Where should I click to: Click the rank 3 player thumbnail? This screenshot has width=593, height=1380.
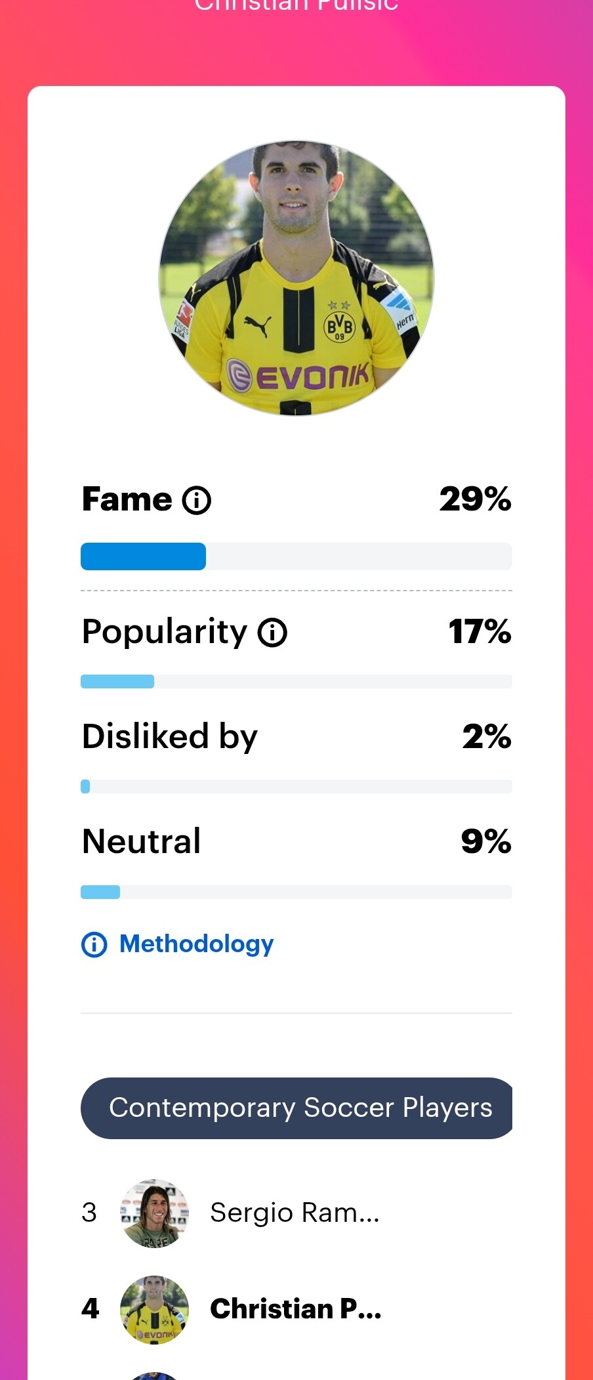[155, 1213]
